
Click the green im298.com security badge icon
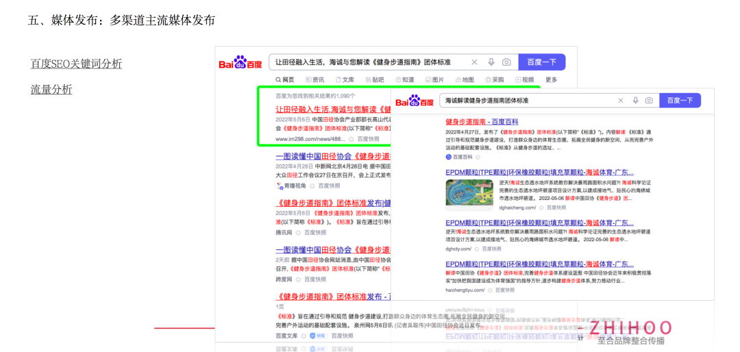[351, 139]
